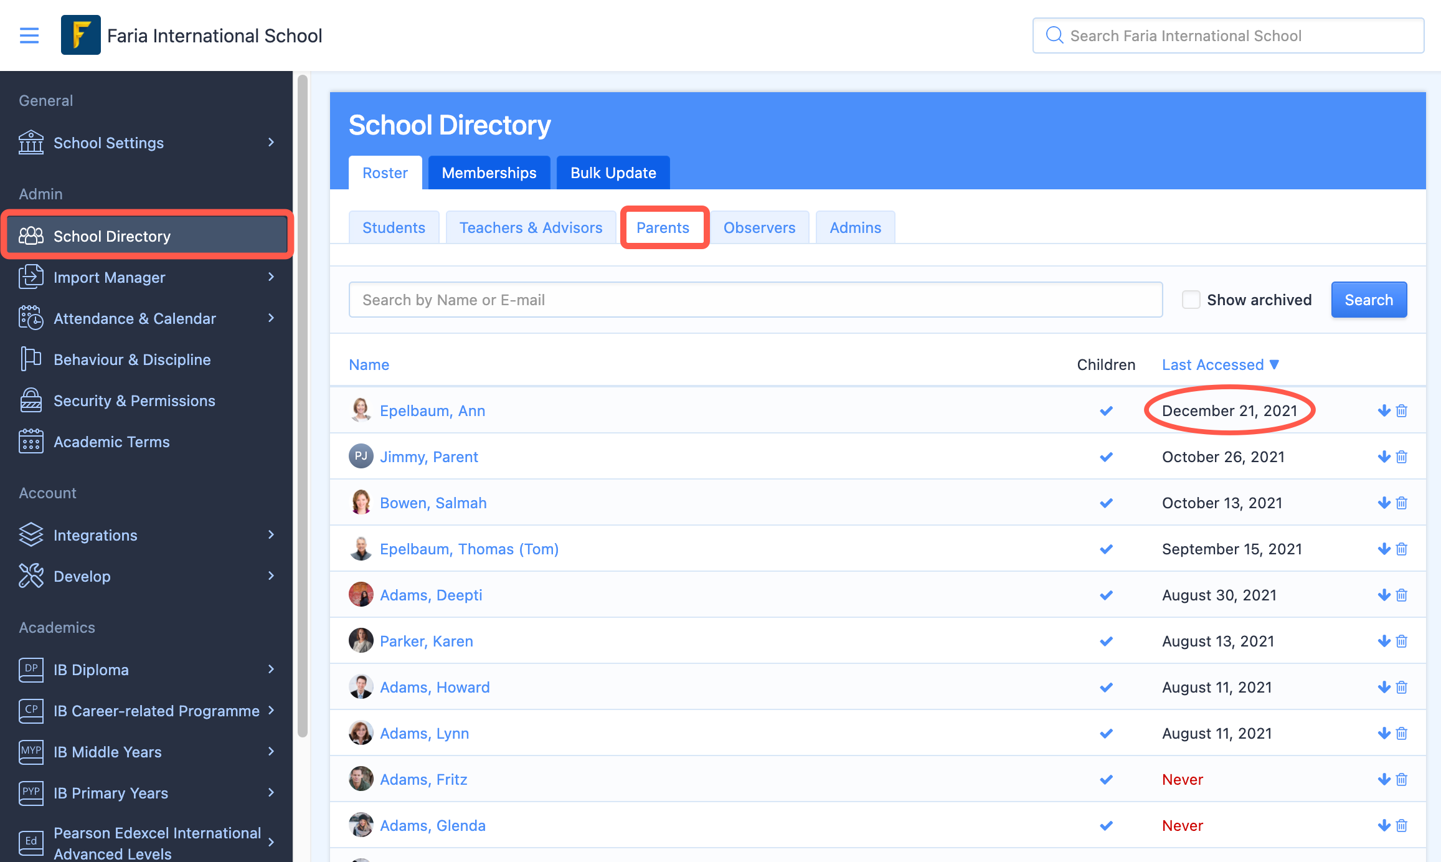Toggle the Show archived checkbox
The image size is (1441, 862).
(1191, 300)
